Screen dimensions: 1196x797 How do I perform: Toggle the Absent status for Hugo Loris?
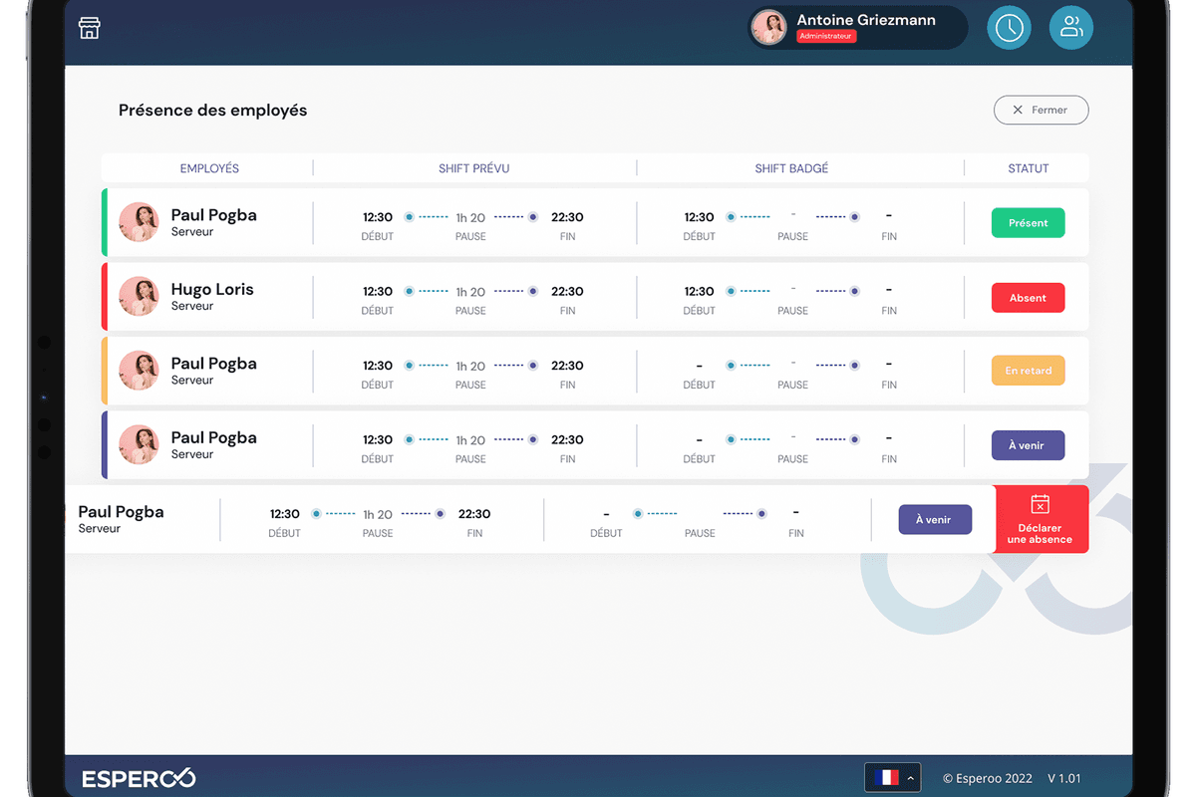pyautogui.click(x=1028, y=297)
